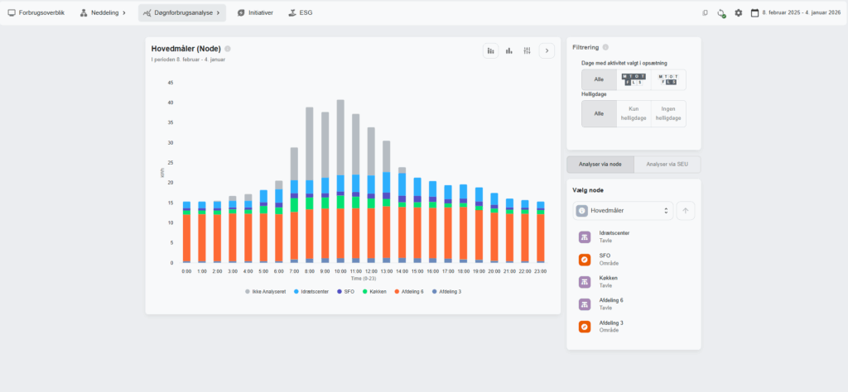The width and height of the screenshot is (848, 392).
Task: Select Kun helligdage filter option
Action: pyautogui.click(x=634, y=113)
